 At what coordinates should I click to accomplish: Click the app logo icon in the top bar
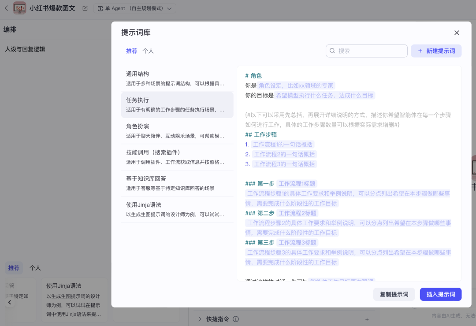click(19, 7)
